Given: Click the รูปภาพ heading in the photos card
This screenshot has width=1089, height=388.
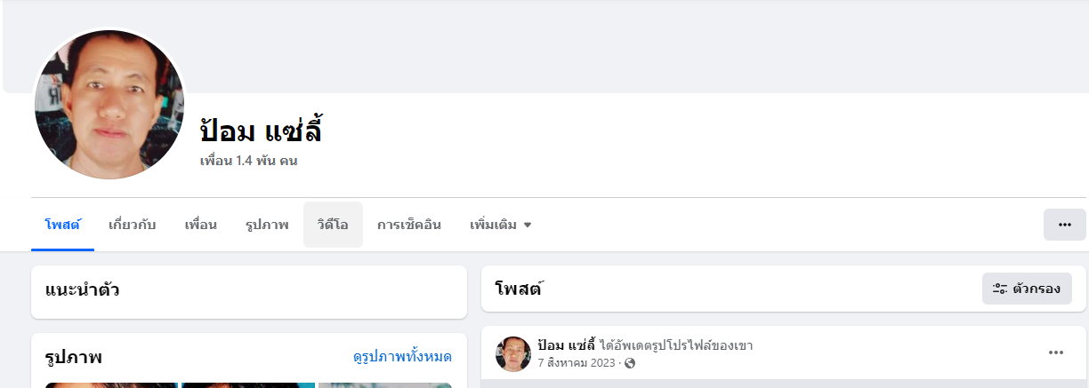Looking at the screenshot, I should [74, 357].
